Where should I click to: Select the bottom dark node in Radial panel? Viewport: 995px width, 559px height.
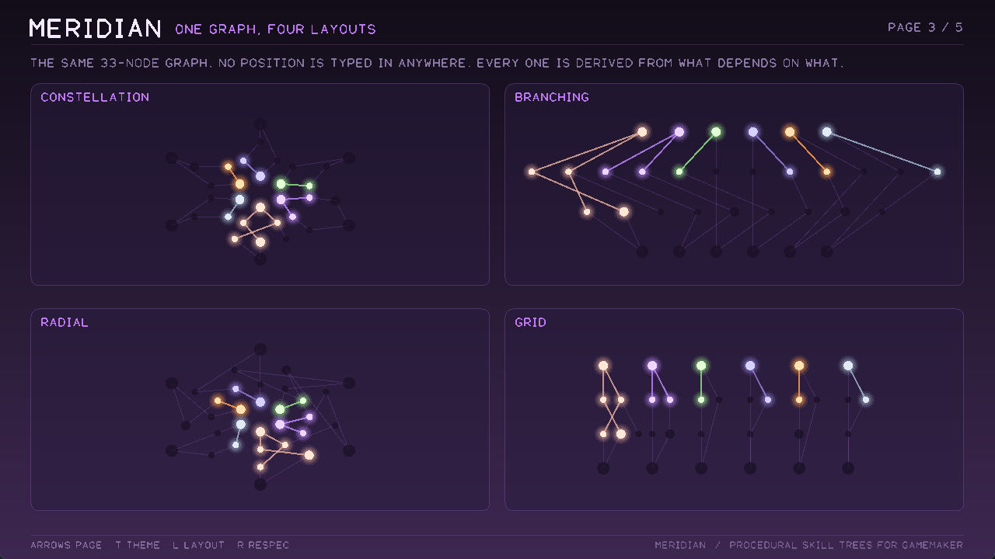260,484
